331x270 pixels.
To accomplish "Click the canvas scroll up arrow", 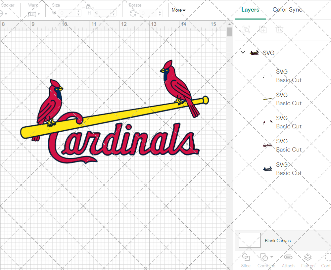I will coord(229,24).
